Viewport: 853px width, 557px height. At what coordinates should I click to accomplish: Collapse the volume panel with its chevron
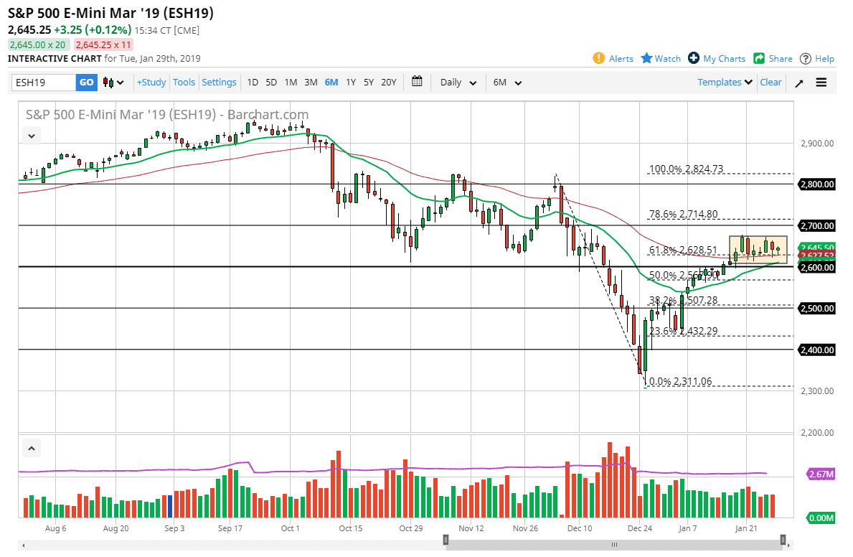coord(32,447)
